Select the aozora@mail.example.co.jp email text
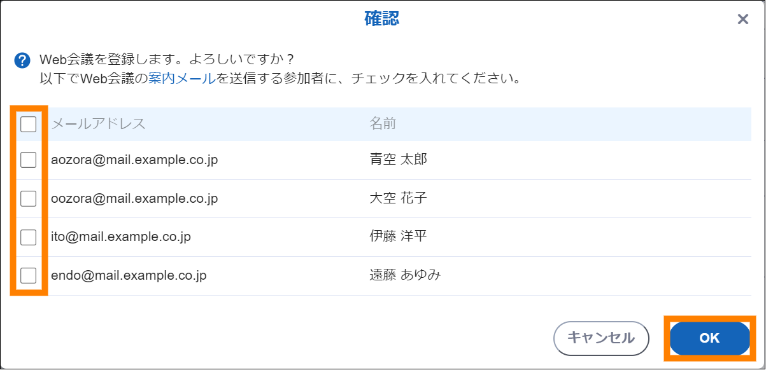This screenshot has height=370, width=766. [x=134, y=160]
